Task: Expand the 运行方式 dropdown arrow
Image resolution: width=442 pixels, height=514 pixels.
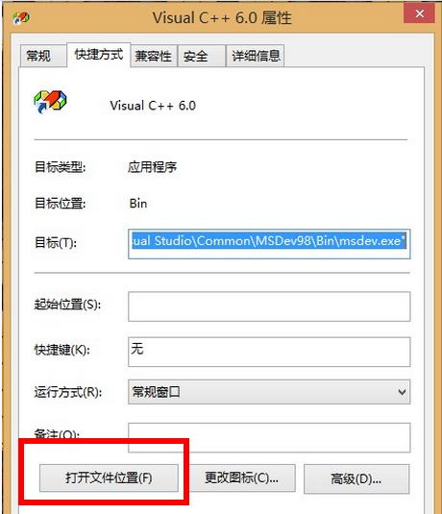Action: tap(402, 392)
